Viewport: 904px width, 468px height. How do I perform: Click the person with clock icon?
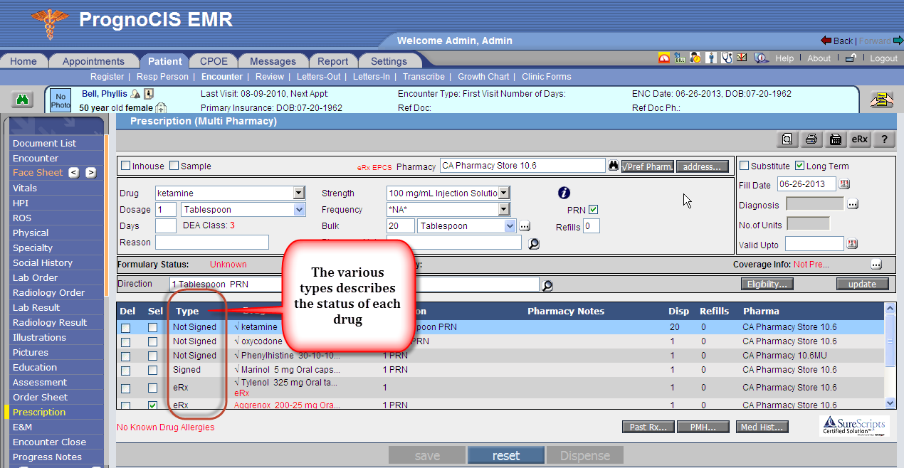(x=695, y=58)
